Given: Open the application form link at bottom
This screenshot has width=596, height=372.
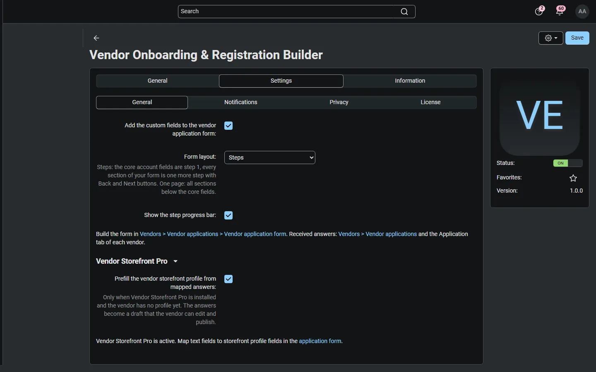Looking at the screenshot, I should [x=320, y=341].
